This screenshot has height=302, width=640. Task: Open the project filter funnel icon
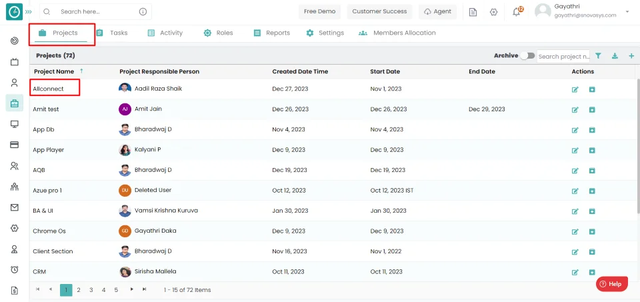pos(598,56)
